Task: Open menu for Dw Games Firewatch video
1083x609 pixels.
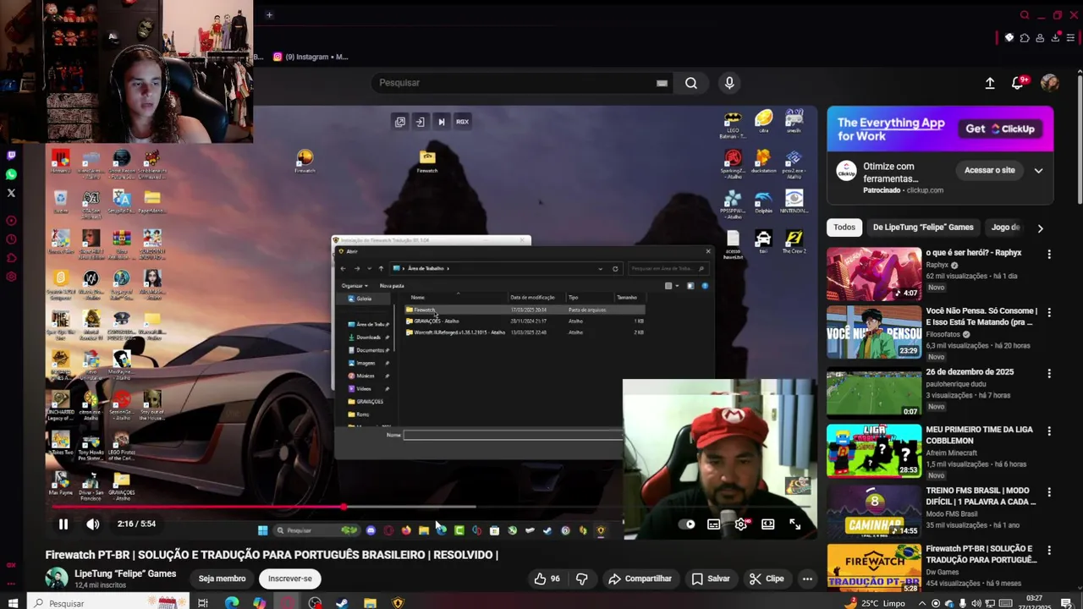Action: [x=1049, y=550]
